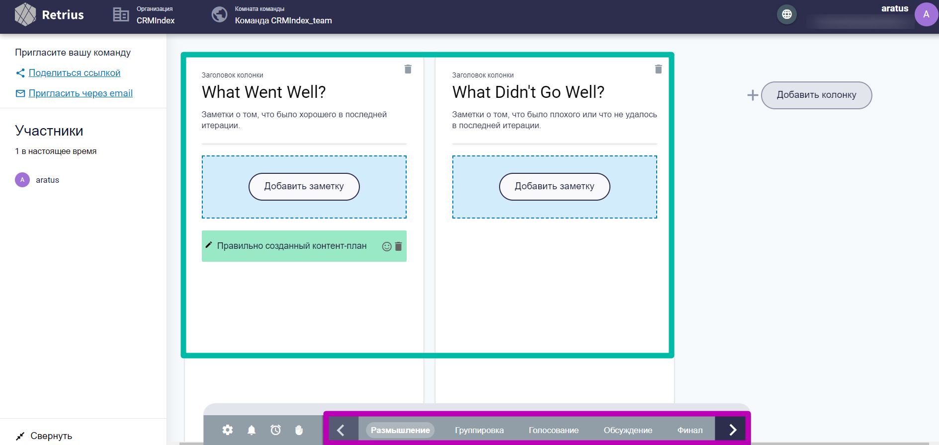The width and height of the screenshot is (939, 445).
Task: Select the 'Финал' stage tab
Action: click(x=689, y=430)
